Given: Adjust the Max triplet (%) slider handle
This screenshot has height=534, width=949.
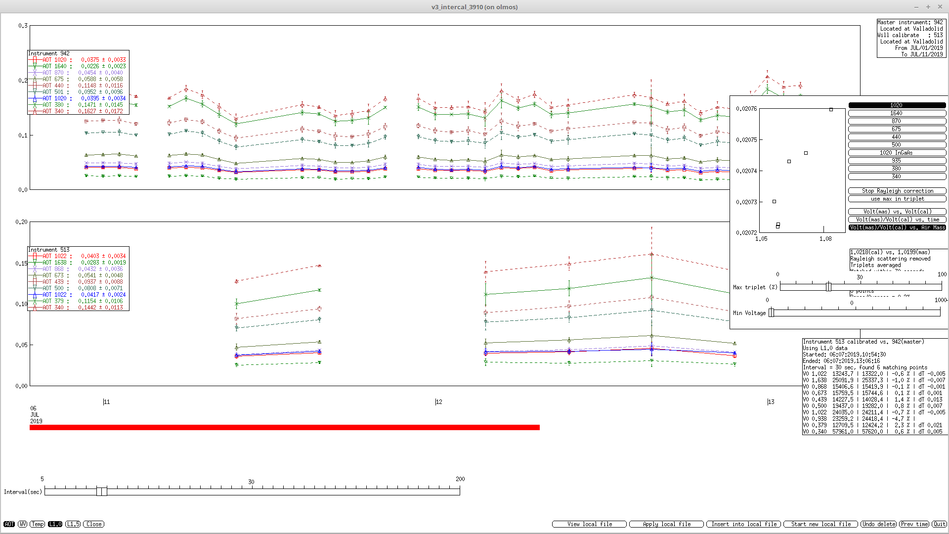Looking at the screenshot, I should pyautogui.click(x=828, y=287).
